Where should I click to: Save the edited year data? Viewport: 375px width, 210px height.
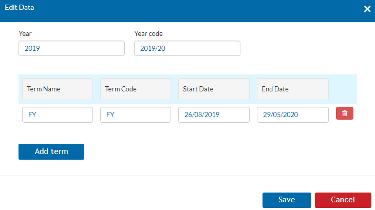coord(287,200)
